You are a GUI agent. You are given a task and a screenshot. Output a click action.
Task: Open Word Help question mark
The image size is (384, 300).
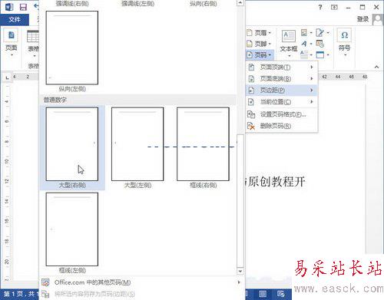tap(320, 7)
